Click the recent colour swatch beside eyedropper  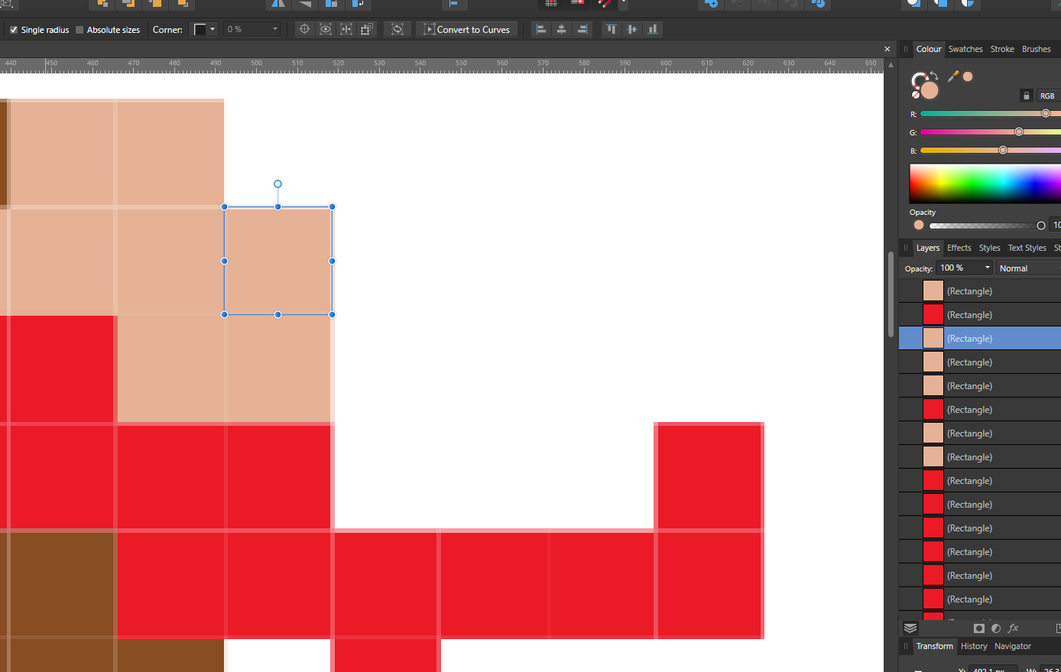click(968, 76)
